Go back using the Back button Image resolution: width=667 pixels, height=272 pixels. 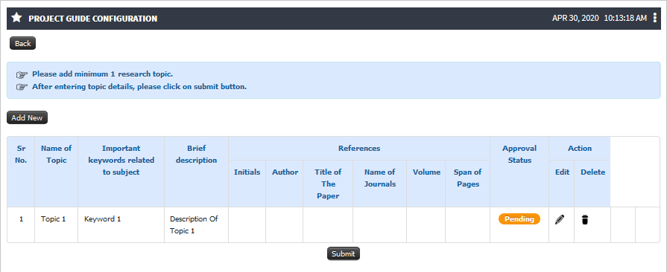click(x=23, y=43)
